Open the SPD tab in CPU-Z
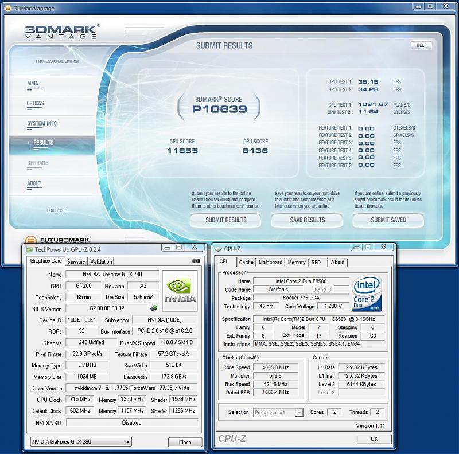This screenshot has height=454, width=459. point(316,262)
